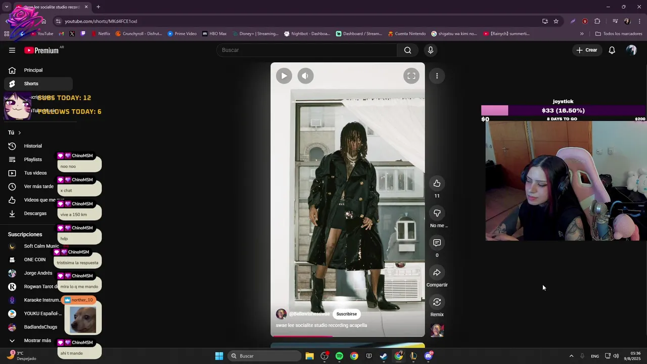Open the Chrome extensions puzzle icon
The height and width of the screenshot is (364, 647).
(597, 21)
